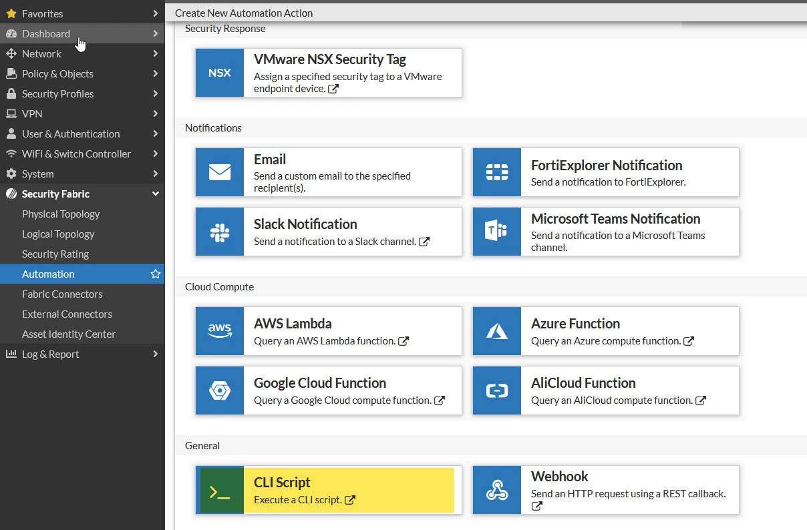Expand Policy & Objects chevron

(x=155, y=73)
